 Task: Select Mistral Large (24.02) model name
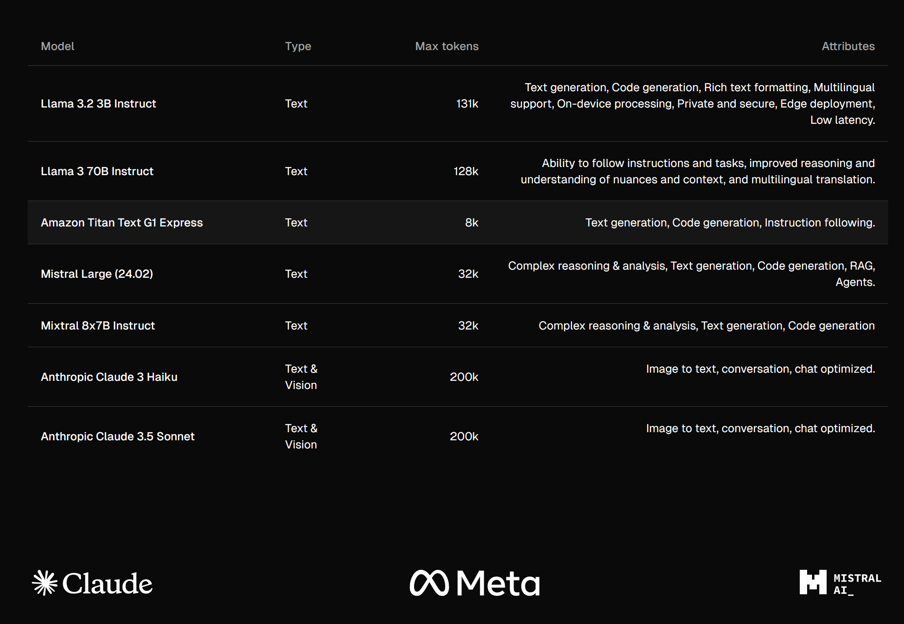97,274
